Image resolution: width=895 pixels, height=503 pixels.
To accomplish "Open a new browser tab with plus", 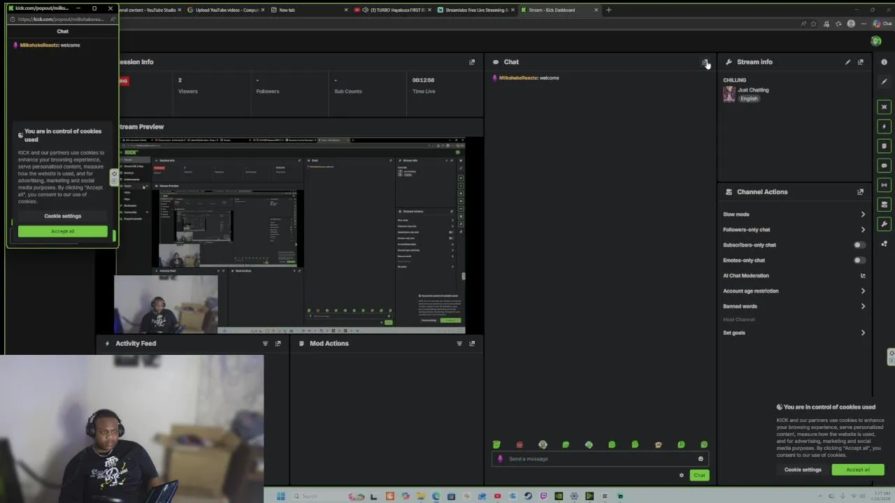I will pyautogui.click(x=608, y=10).
